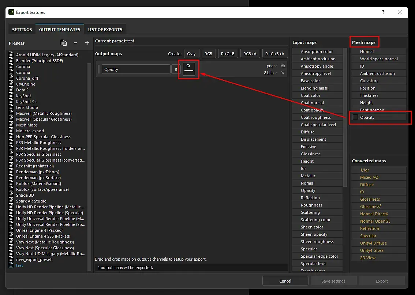The width and height of the screenshot is (415, 295).
Task: Click the document icon of Redshift (rsMaterial)
Action: point(11,166)
